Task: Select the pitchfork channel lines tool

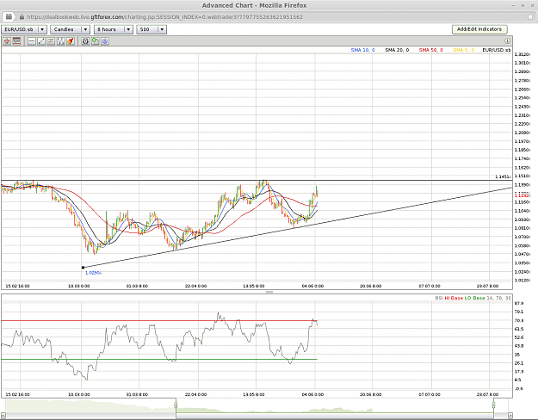Action: pos(61,41)
